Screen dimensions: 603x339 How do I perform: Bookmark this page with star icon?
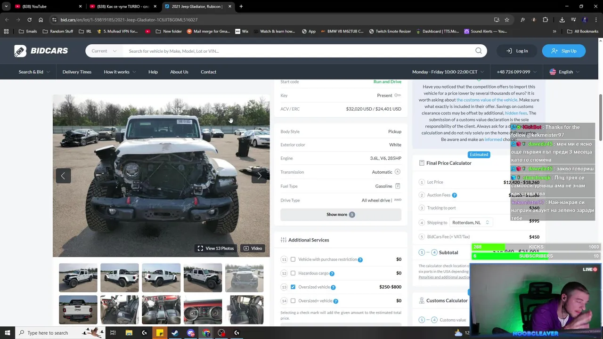click(x=507, y=20)
